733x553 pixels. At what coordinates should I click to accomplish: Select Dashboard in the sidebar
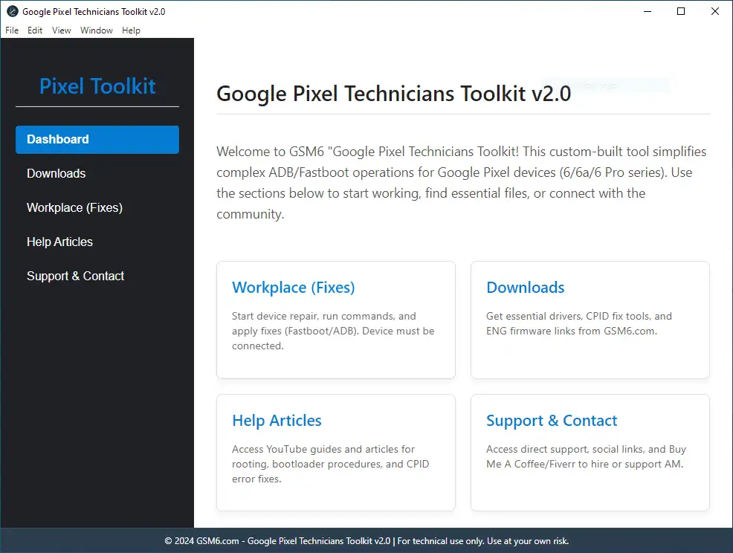point(97,139)
